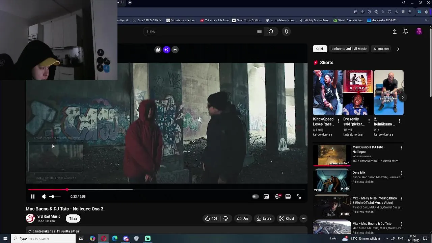Switch to theater mode
Image resolution: width=432 pixels, height=243 pixels.
click(x=288, y=196)
